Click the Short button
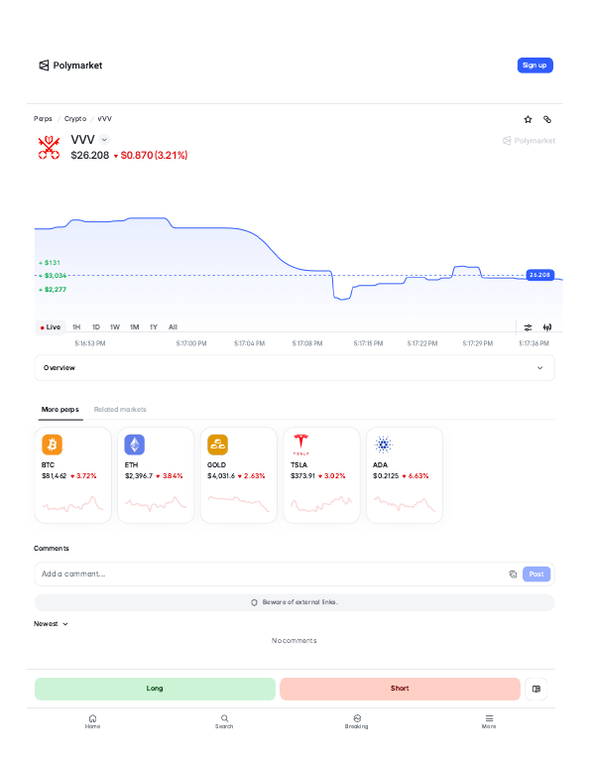 (x=401, y=689)
